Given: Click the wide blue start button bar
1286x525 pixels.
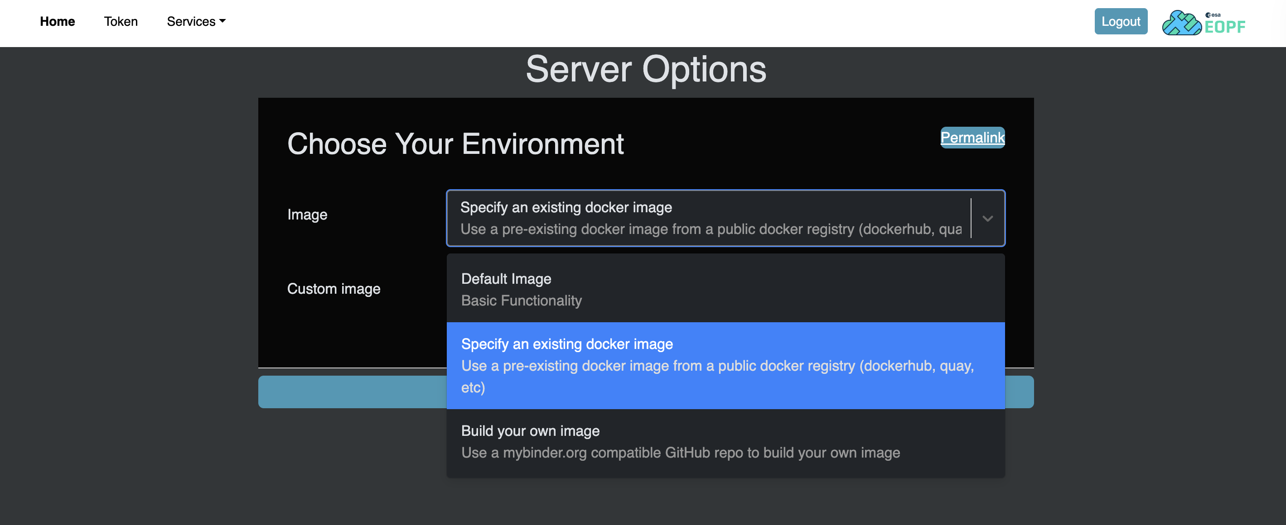Looking at the screenshot, I should 352,392.
